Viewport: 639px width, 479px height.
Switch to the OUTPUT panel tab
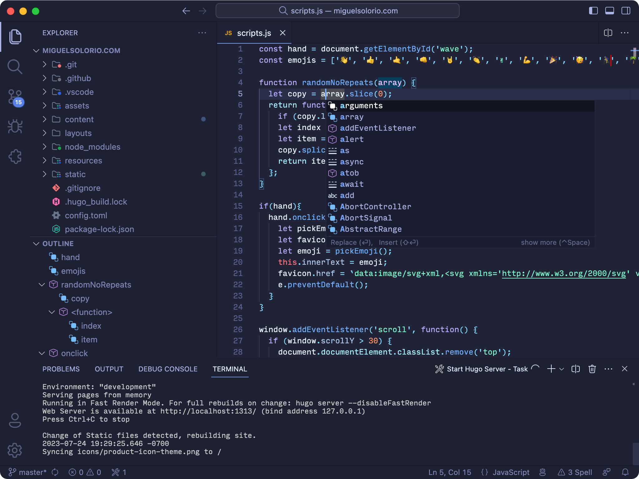(109, 369)
